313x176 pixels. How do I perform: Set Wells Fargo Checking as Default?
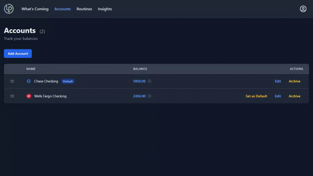256,96
